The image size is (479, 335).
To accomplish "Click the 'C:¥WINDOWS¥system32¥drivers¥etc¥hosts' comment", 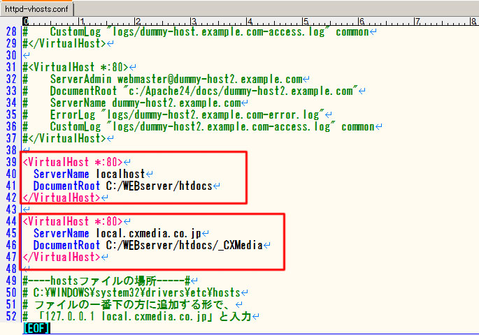I will 137,292.
